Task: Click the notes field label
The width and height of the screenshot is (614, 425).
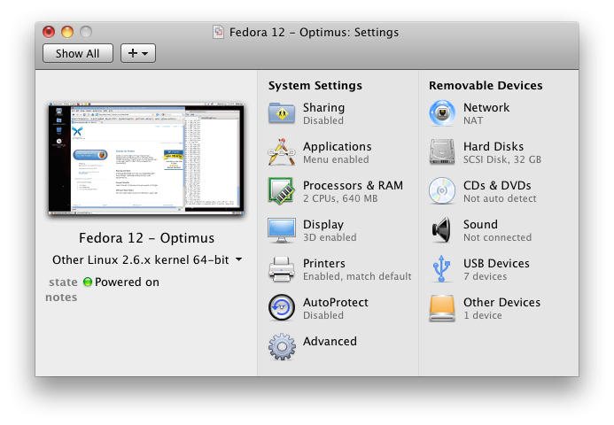Action: (61, 297)
